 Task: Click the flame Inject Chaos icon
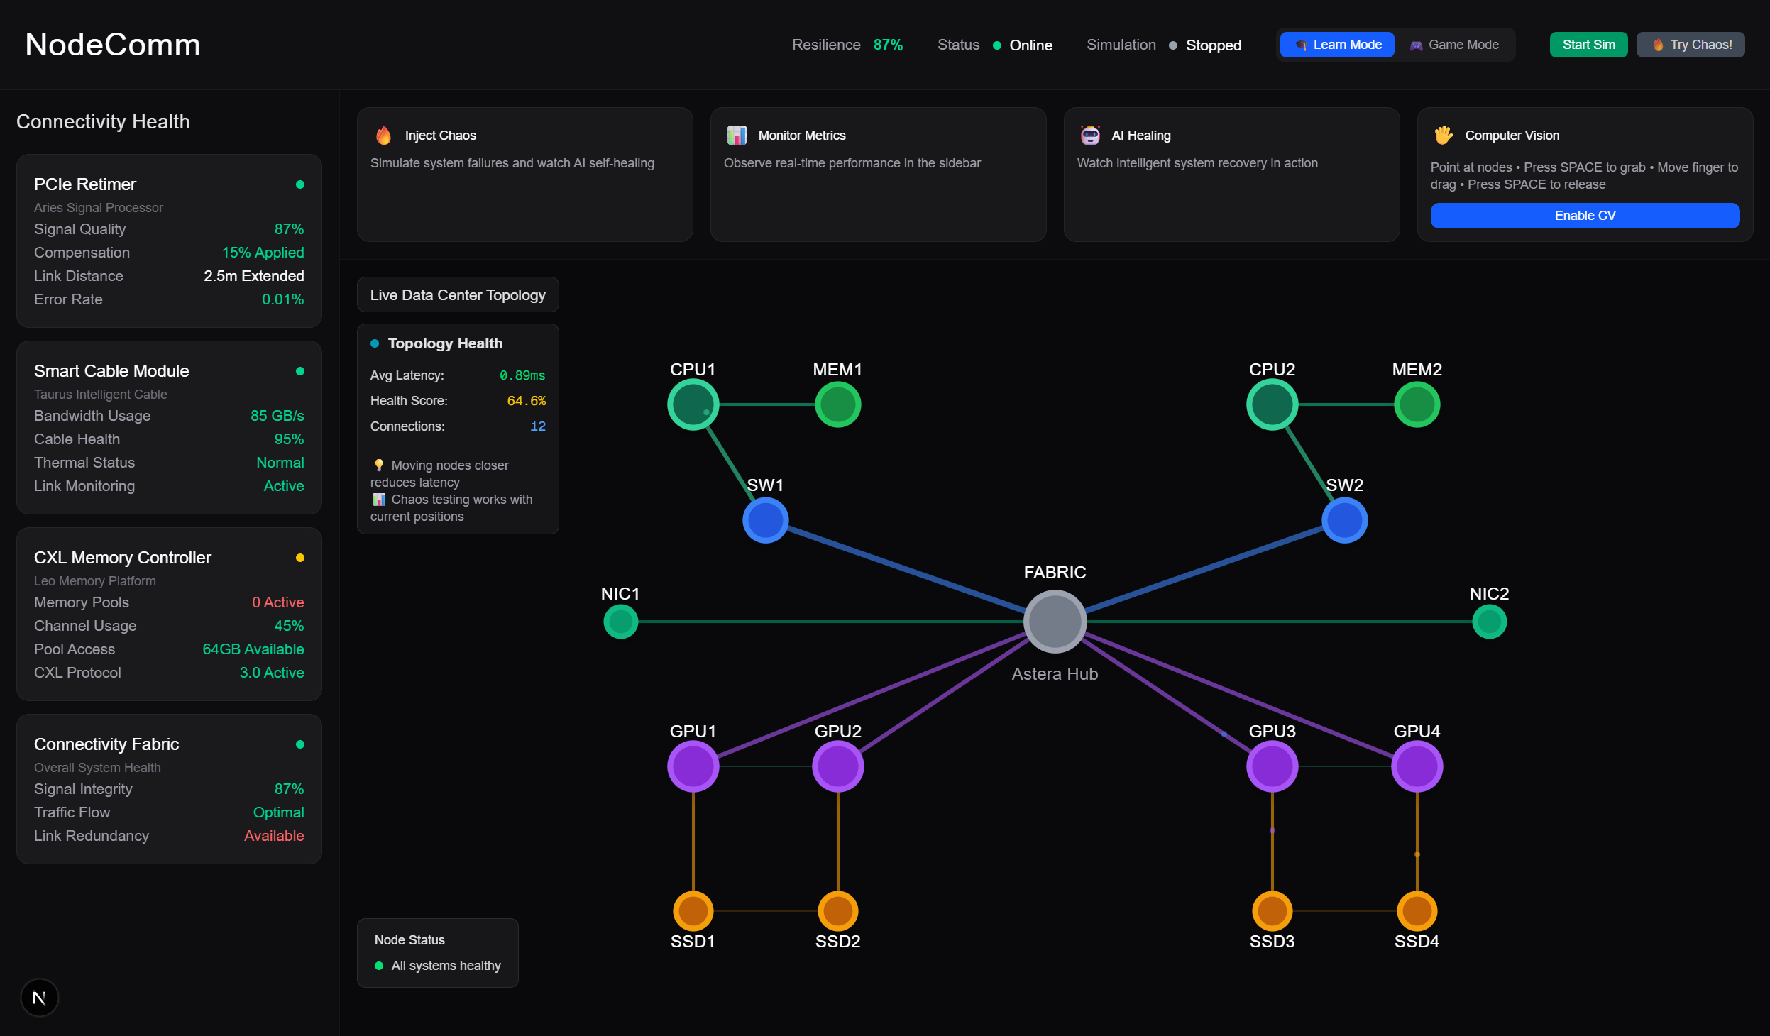pyautogui.click(x=383, y=135)
